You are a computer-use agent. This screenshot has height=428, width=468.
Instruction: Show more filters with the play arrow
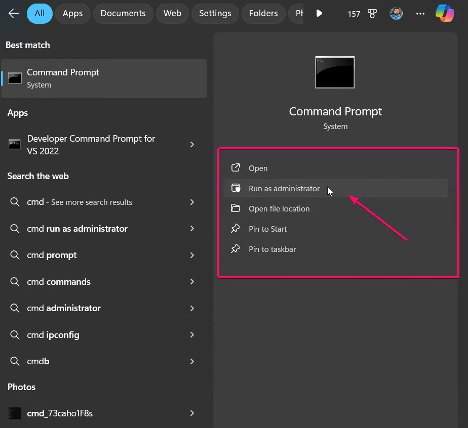coord(319,14)
